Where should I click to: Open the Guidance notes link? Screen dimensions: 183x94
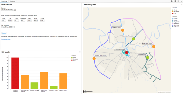pyautogui.click(x=6, y=39)
